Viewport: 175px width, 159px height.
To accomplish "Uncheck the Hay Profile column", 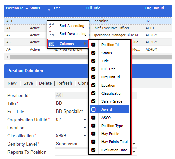I will coord(93,134).
